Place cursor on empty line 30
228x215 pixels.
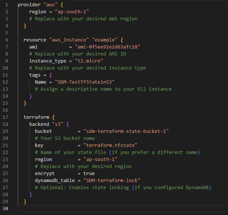click(x=123, y=209)
